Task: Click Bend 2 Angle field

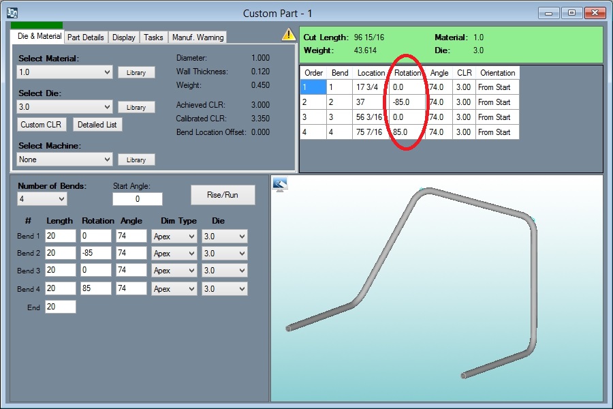Action: coord(131,253)
